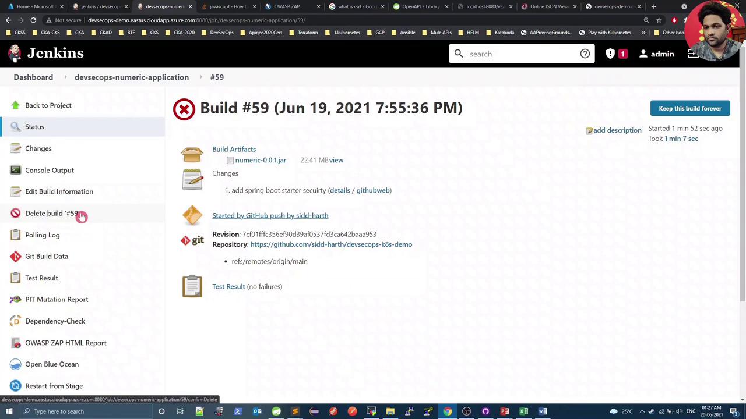Screen dimensions: 746x419
Task: Click the Changes notepad icon in sidebar
Action: (16, 148)
